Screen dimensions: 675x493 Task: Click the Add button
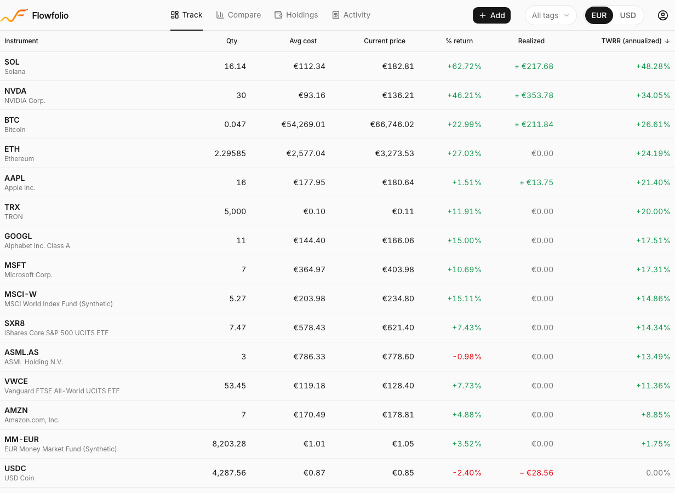click(491, 15)
